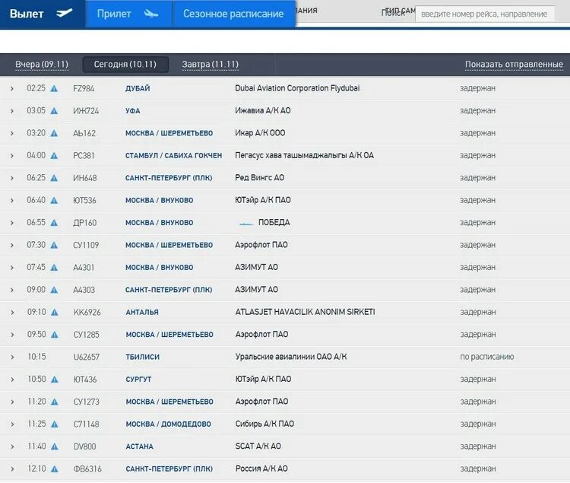Click Показать отправленные link
Viewport: 570px width, 483px height.
point(514,65)
